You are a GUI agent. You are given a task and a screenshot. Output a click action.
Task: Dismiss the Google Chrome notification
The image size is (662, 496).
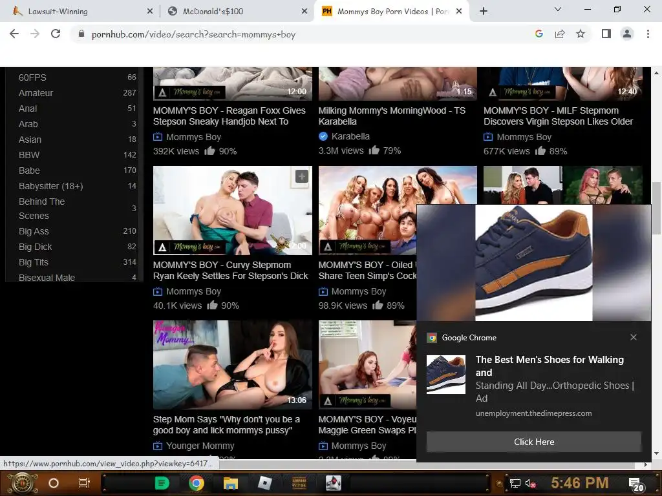point(634,337)
